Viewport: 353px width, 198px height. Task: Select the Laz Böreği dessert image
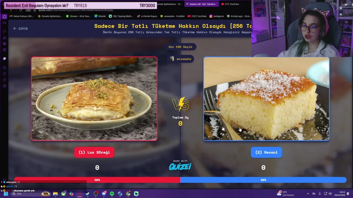coord(94,99)
